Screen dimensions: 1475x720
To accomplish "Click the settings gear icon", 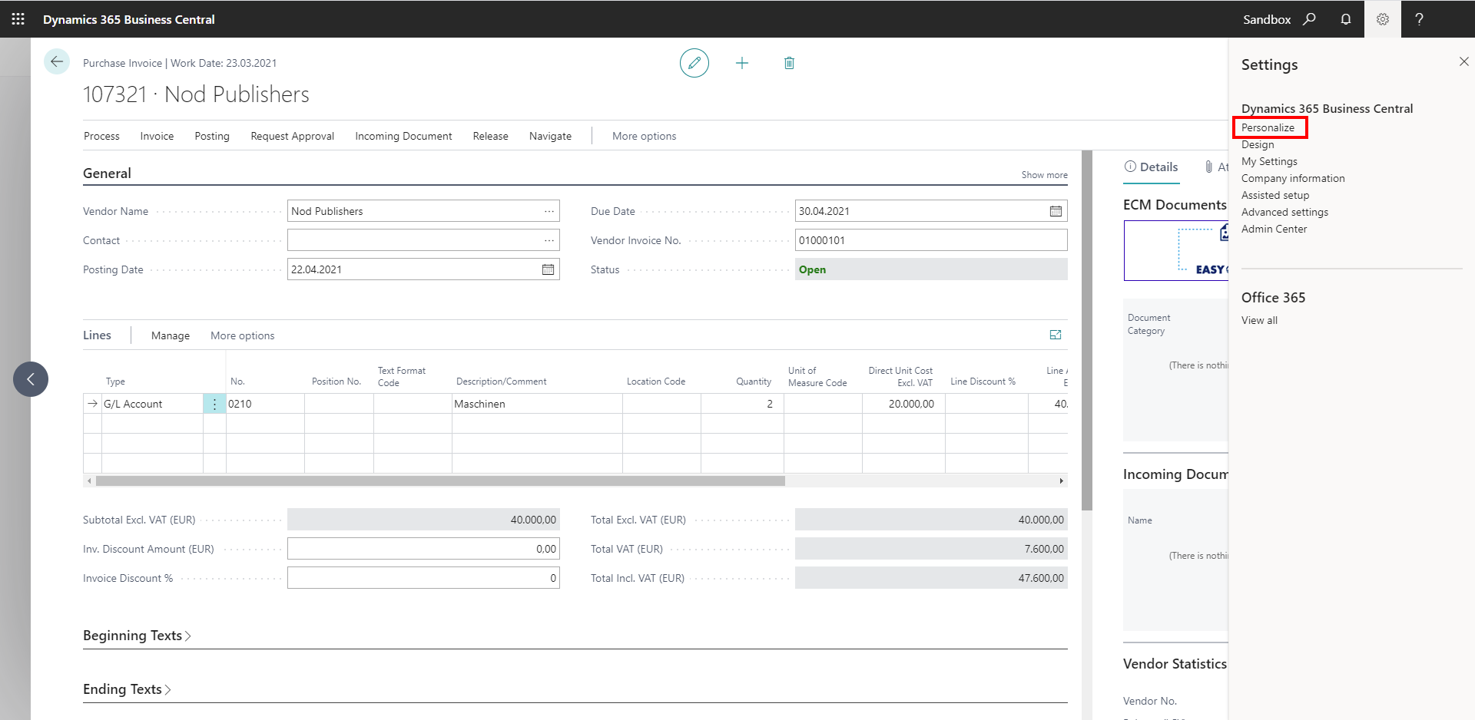I will (1383, 19).
